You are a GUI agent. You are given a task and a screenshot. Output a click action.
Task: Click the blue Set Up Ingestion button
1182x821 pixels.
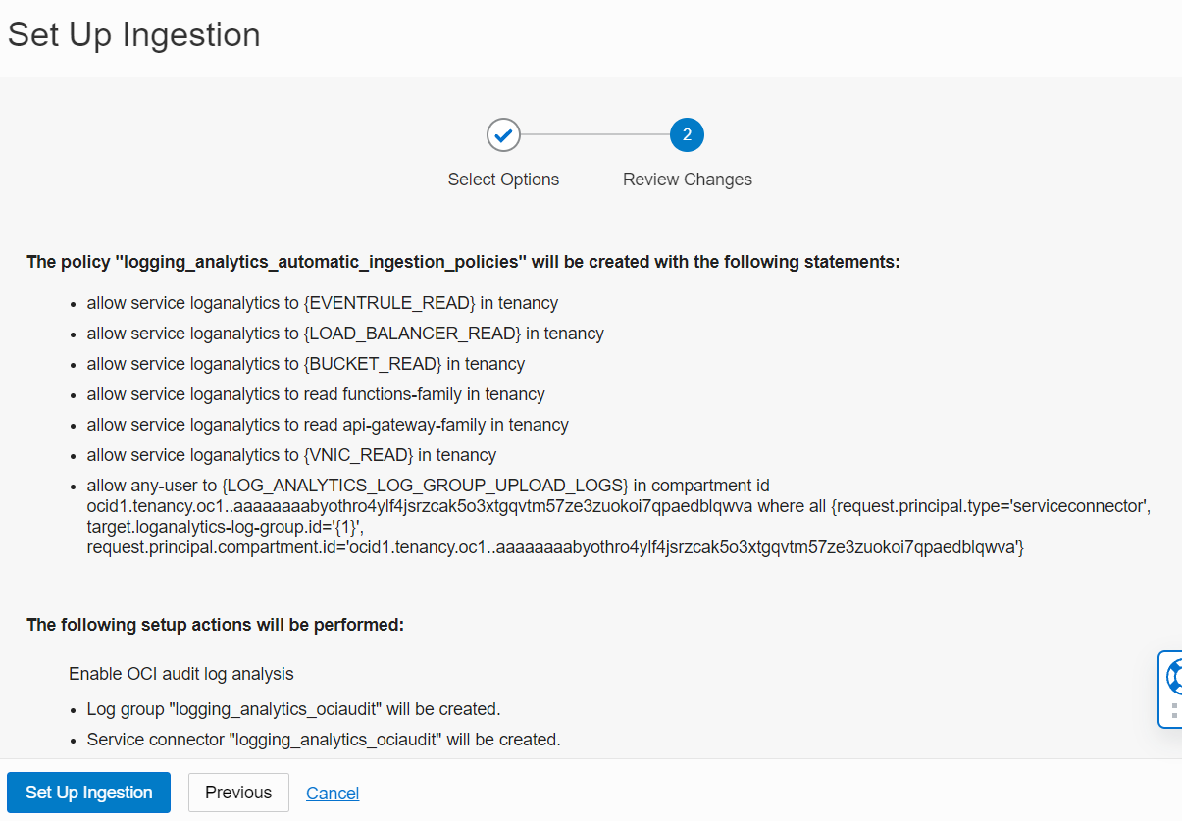click(88, 793)
